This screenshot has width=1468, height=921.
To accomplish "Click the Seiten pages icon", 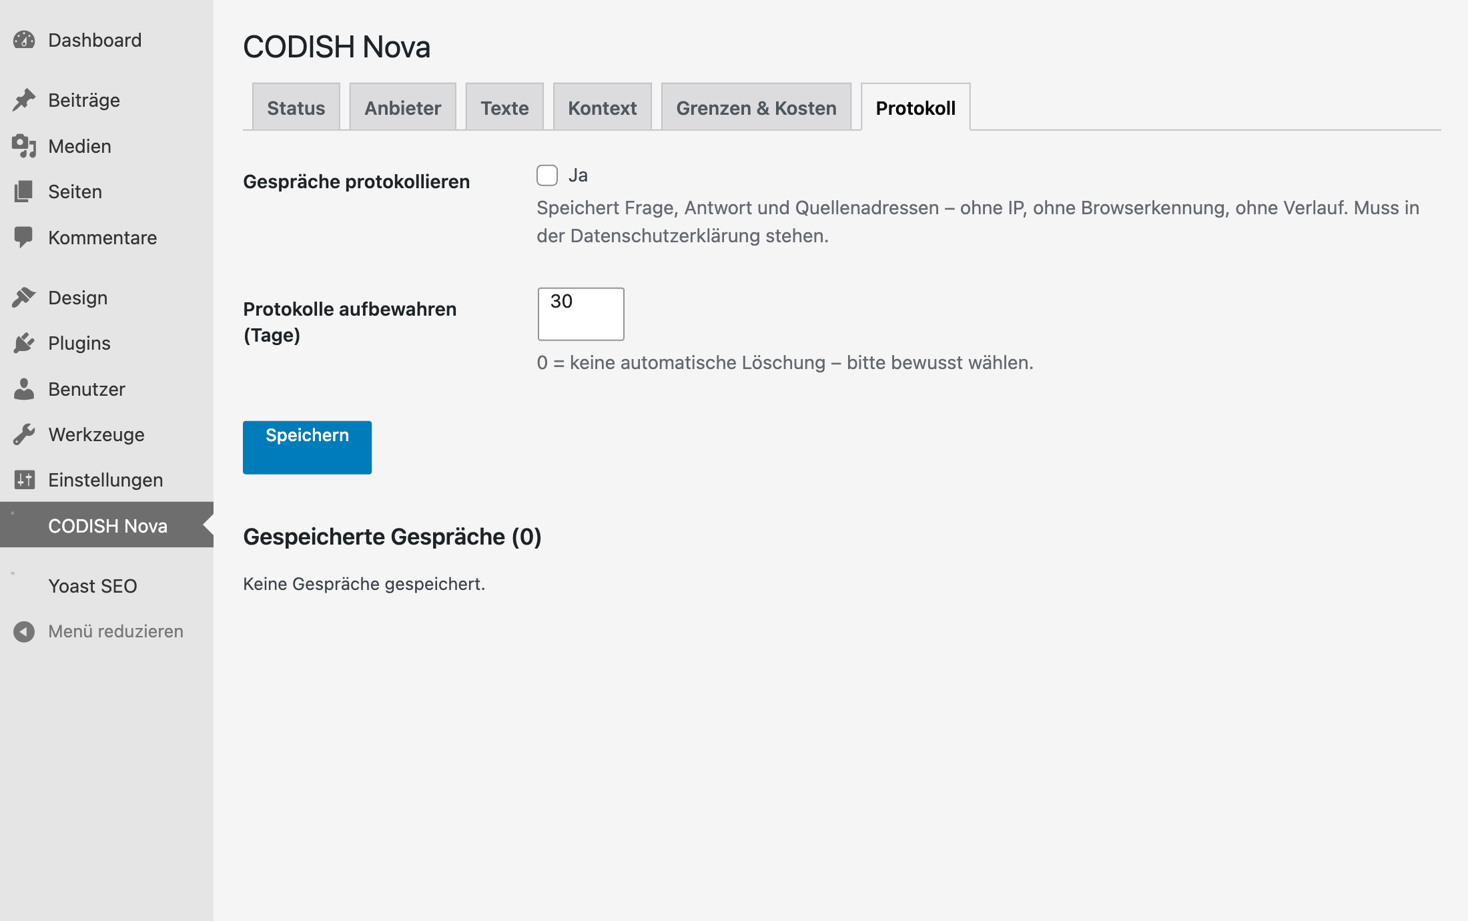I will tap(24, 192).
